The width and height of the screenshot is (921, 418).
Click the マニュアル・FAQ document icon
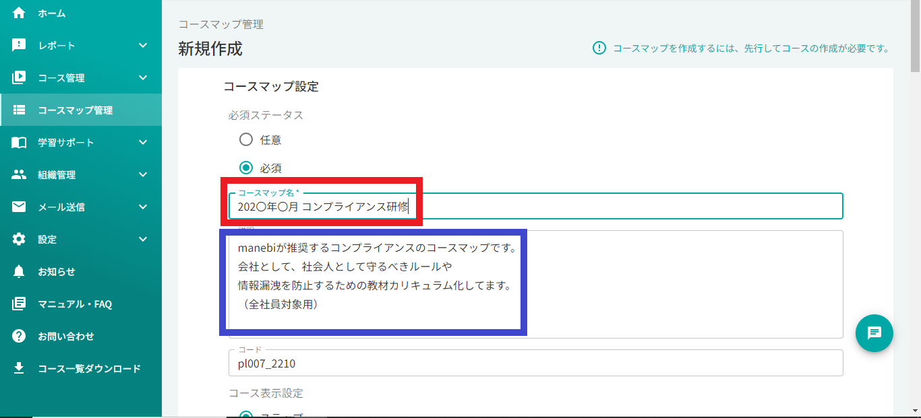19,304
